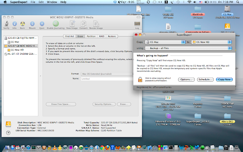Viewport: 243px width, 152px height.
Task: Click the Convert icon in Disk Utility toolbar
Action: point(84,24)
